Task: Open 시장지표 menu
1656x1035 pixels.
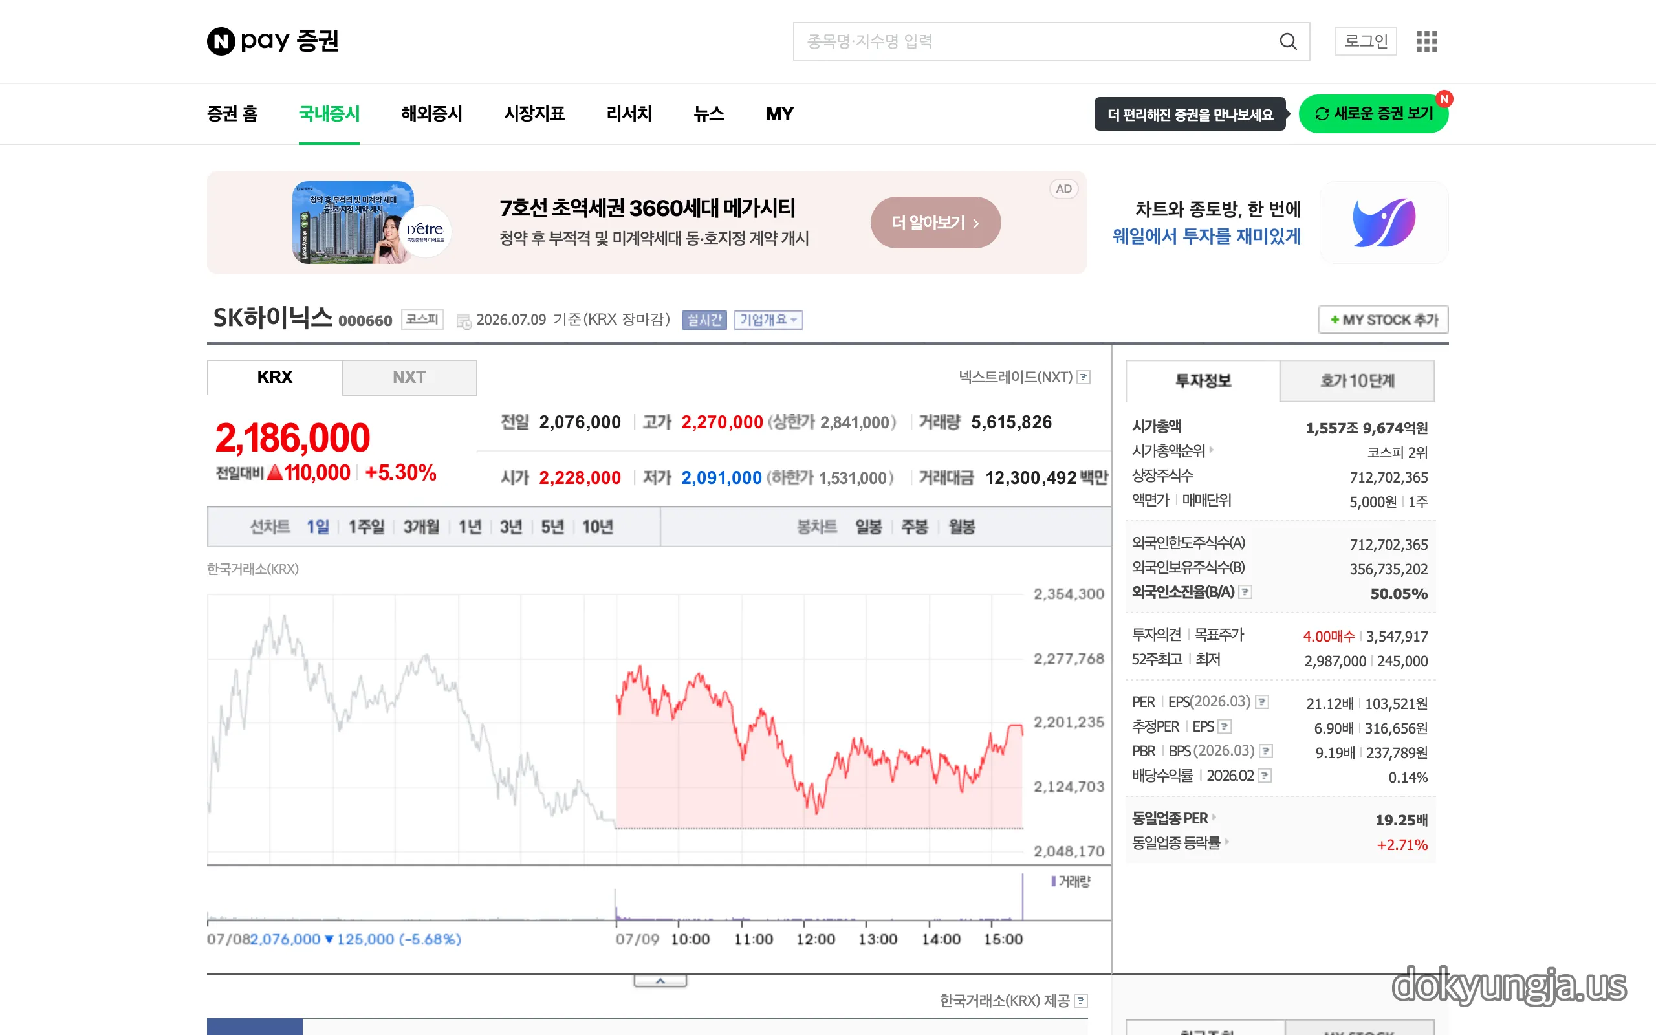Action: coord(534,114)
